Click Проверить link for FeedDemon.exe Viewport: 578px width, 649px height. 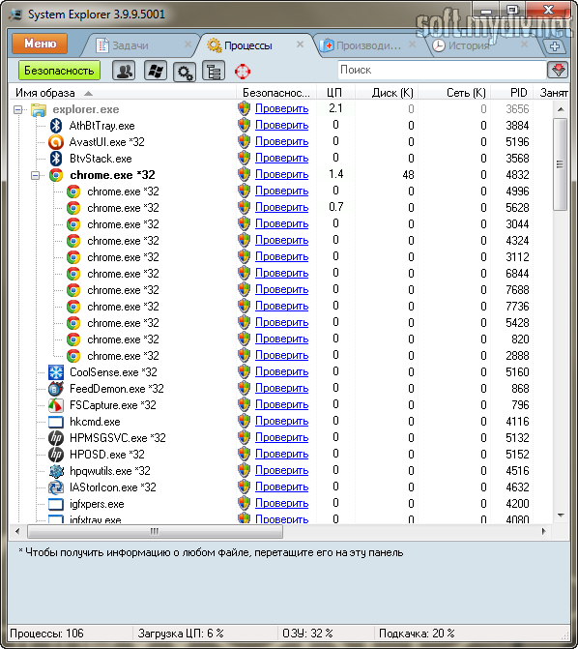(281, 388)
